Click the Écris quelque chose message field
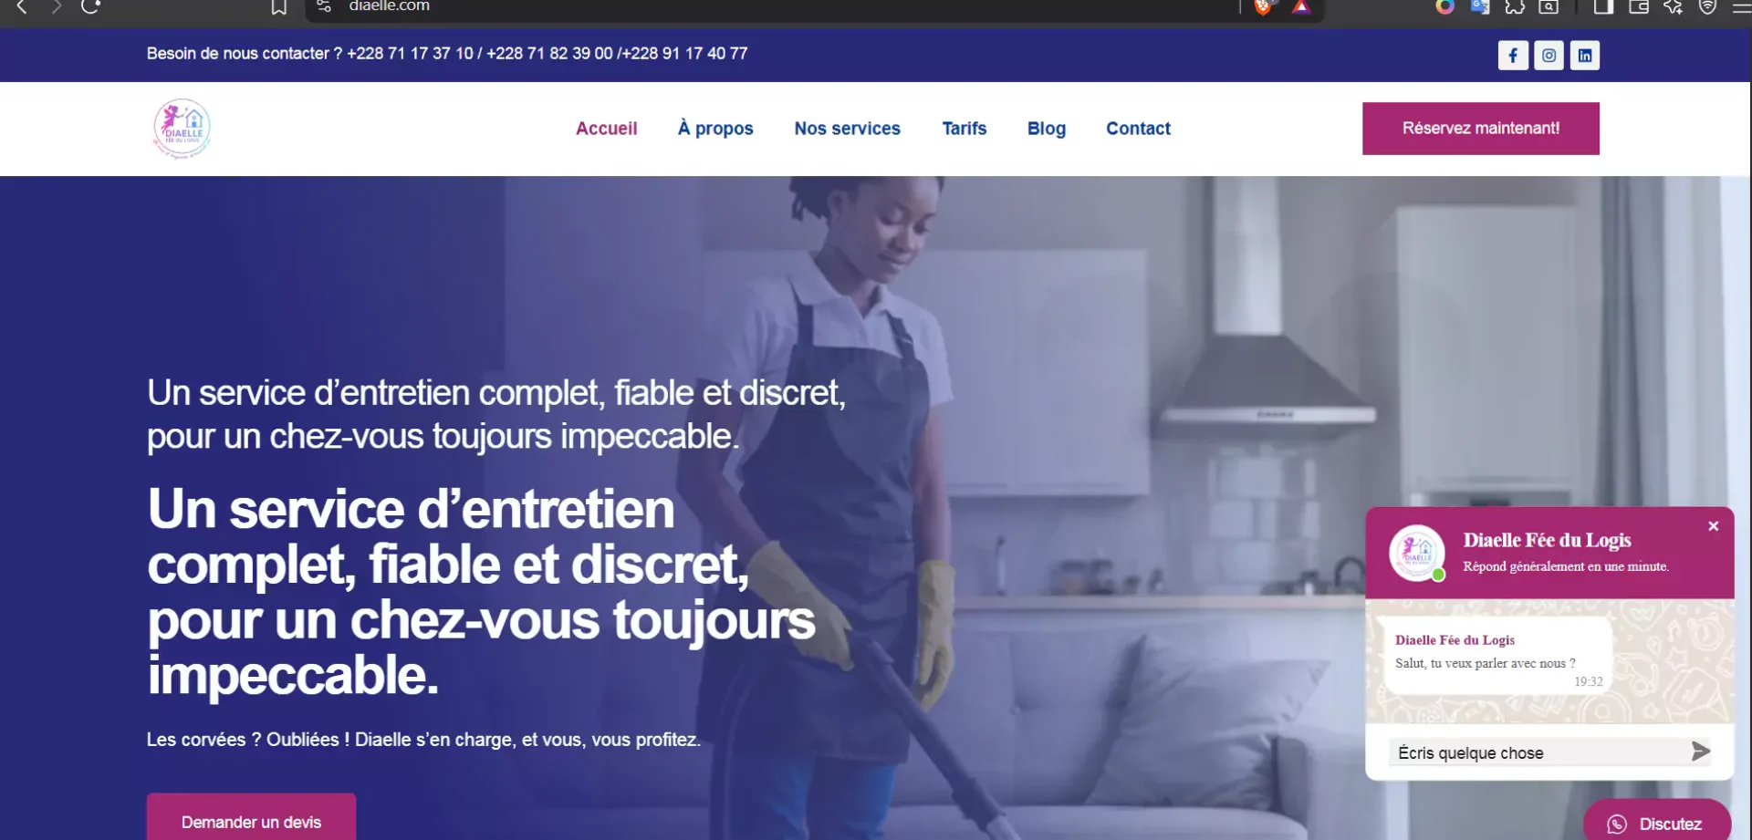 point(1538,752)
